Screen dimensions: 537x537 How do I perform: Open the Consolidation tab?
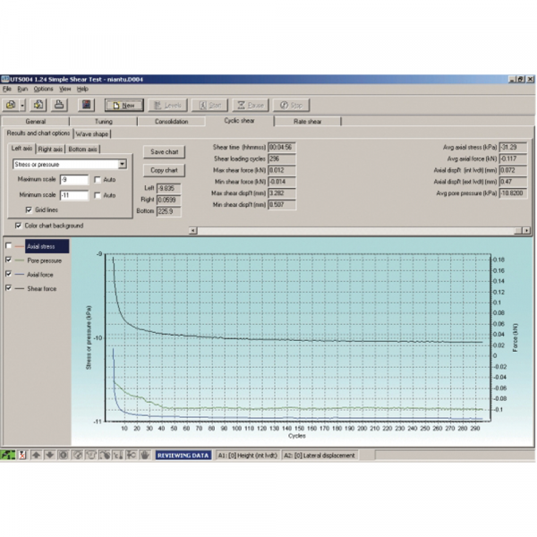[172, 121]
